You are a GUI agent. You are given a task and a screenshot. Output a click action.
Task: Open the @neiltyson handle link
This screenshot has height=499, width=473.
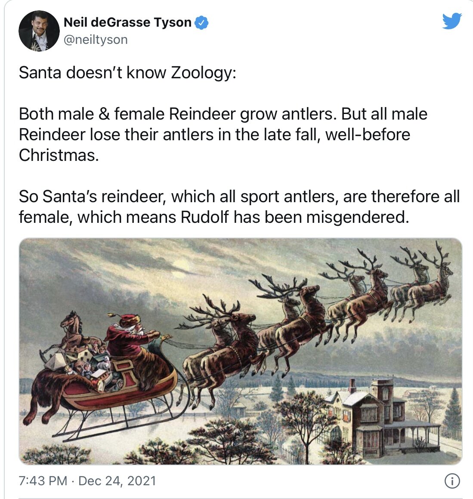click(x=96, y=40)
